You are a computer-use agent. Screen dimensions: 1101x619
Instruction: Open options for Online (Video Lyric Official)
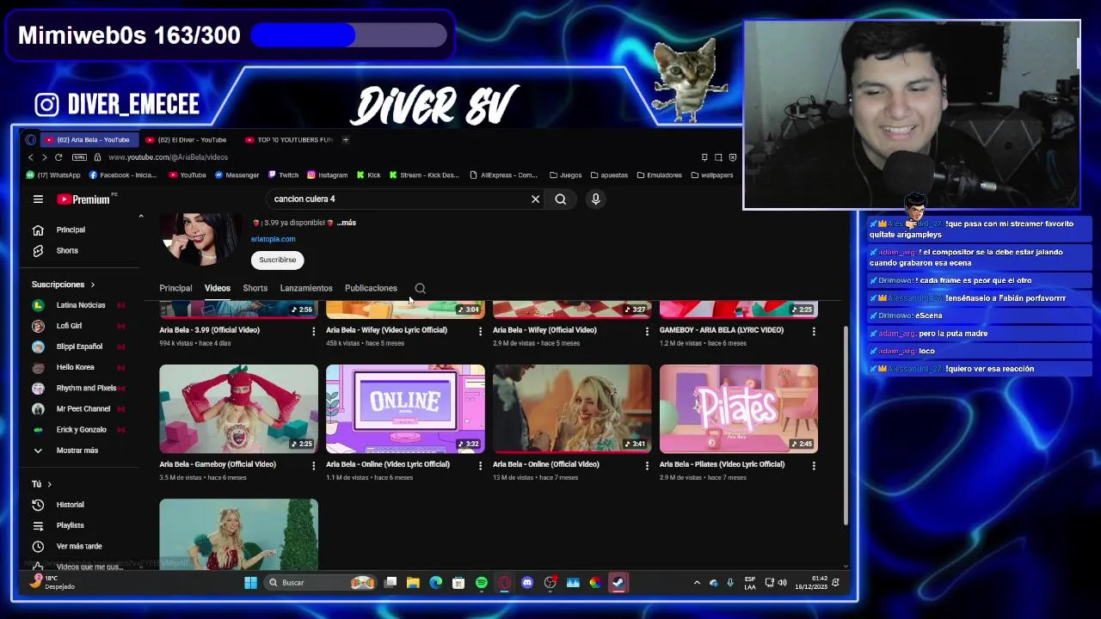click(x=480, y=465)
